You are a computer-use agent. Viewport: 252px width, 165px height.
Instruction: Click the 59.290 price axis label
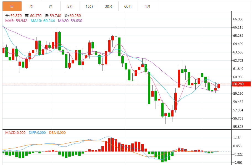click(238, 94)
